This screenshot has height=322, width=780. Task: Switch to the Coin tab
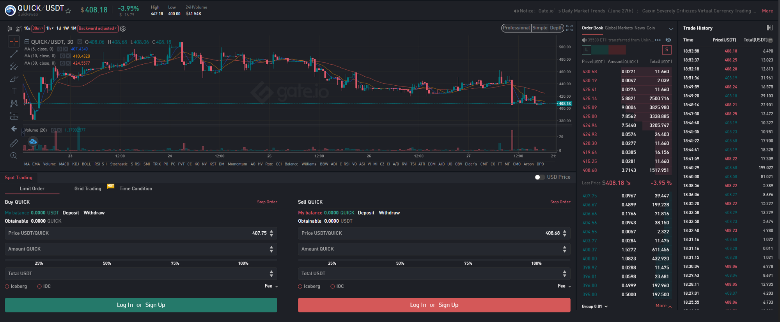coord(651,28)
